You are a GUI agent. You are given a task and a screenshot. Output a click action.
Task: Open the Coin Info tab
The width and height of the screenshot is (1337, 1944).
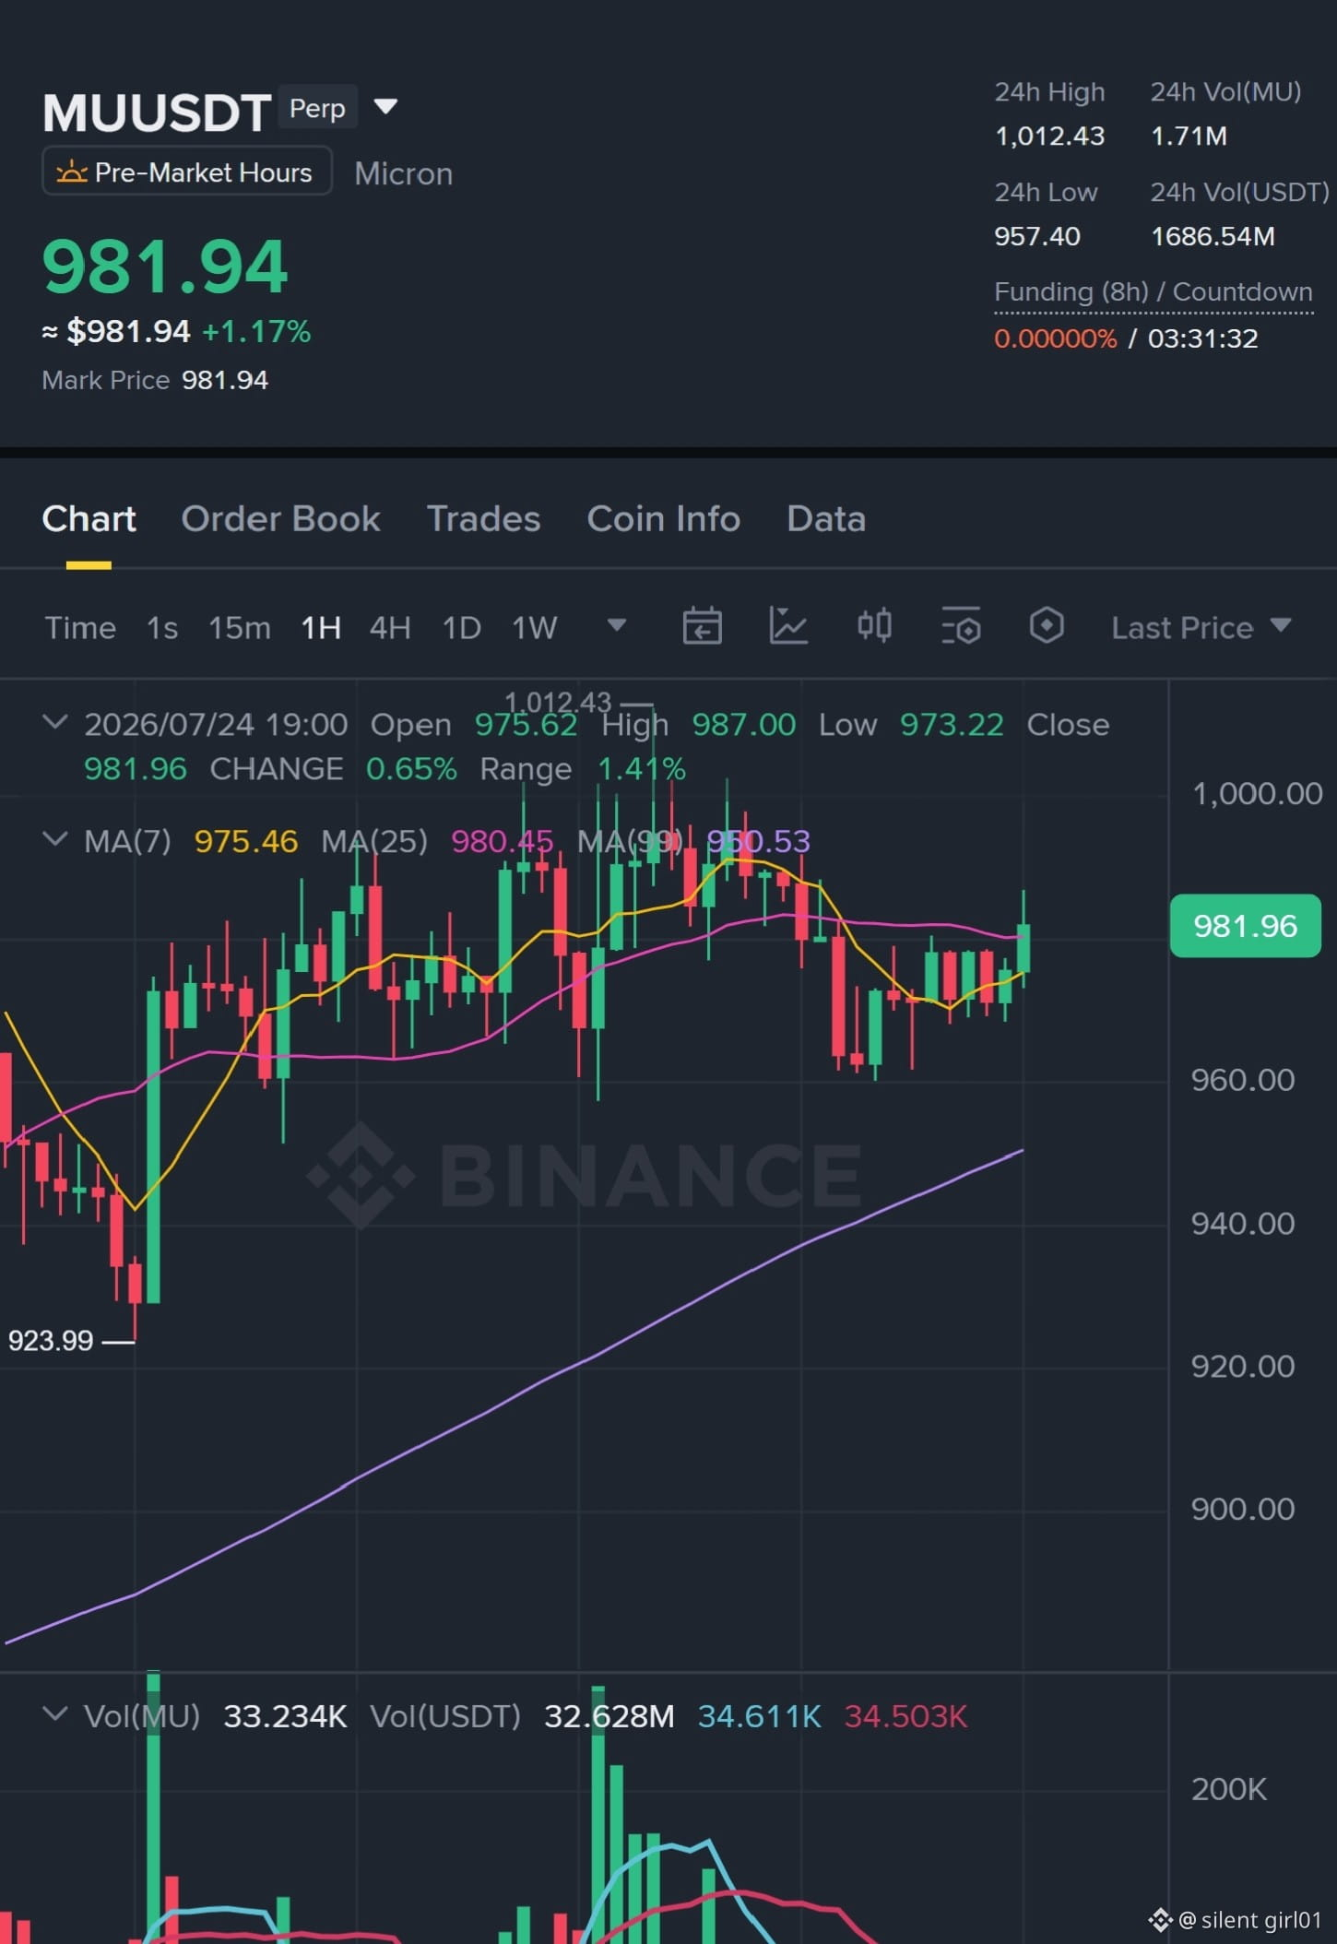[x=663, y=519]
